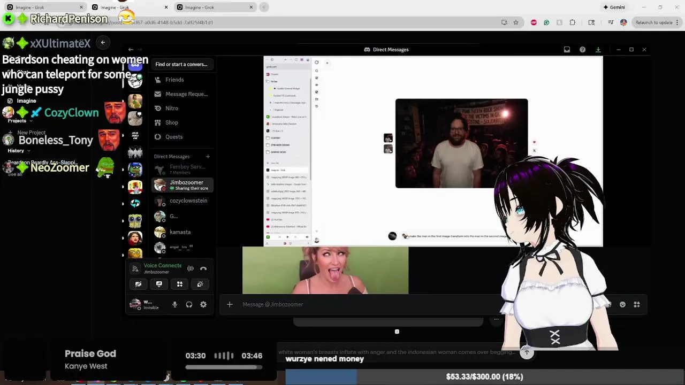685x385 pixels.
Task: Open the attachment plus button in message bar
Action: [x=230, y=305]
